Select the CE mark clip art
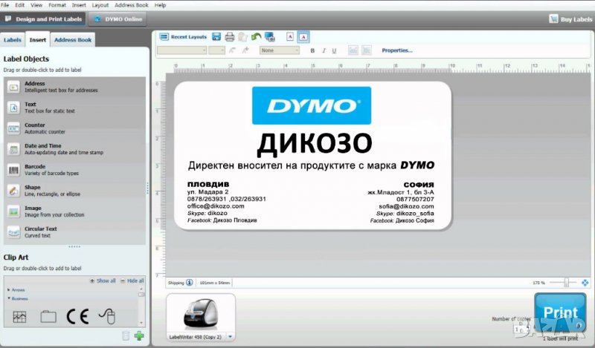Viewport: 595px width, 348px height. [x=77, y=316]
